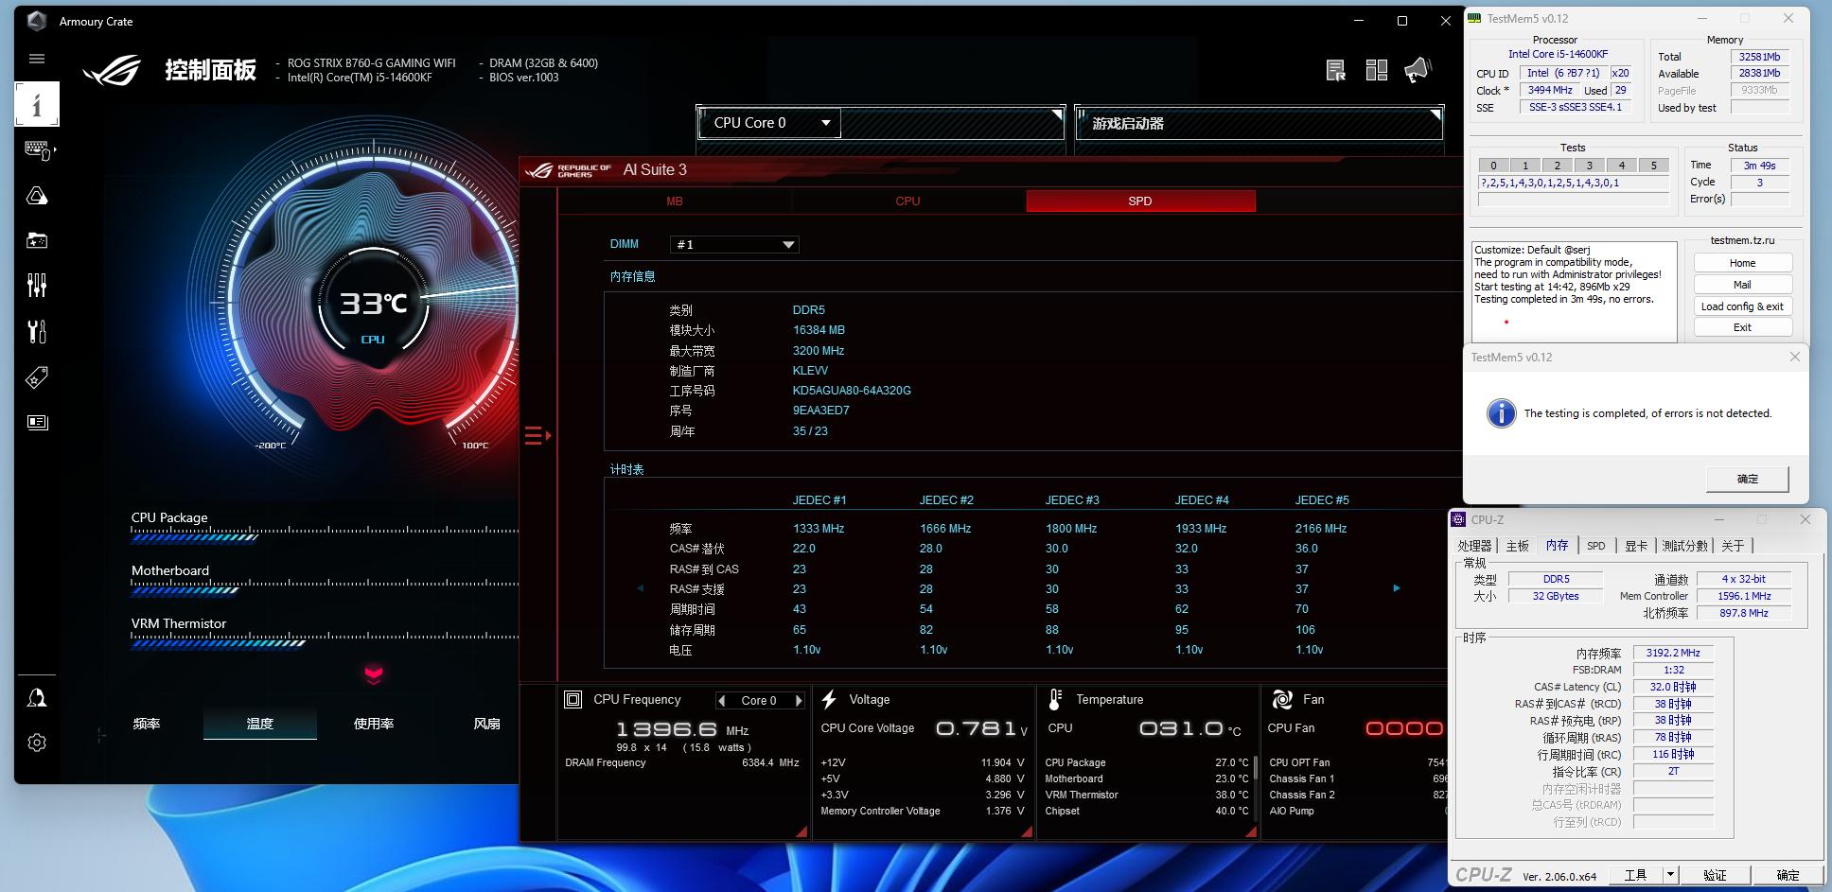Open the CPU Core 0 dropdown
This screenshot has width=1832, height=892.
769,123
